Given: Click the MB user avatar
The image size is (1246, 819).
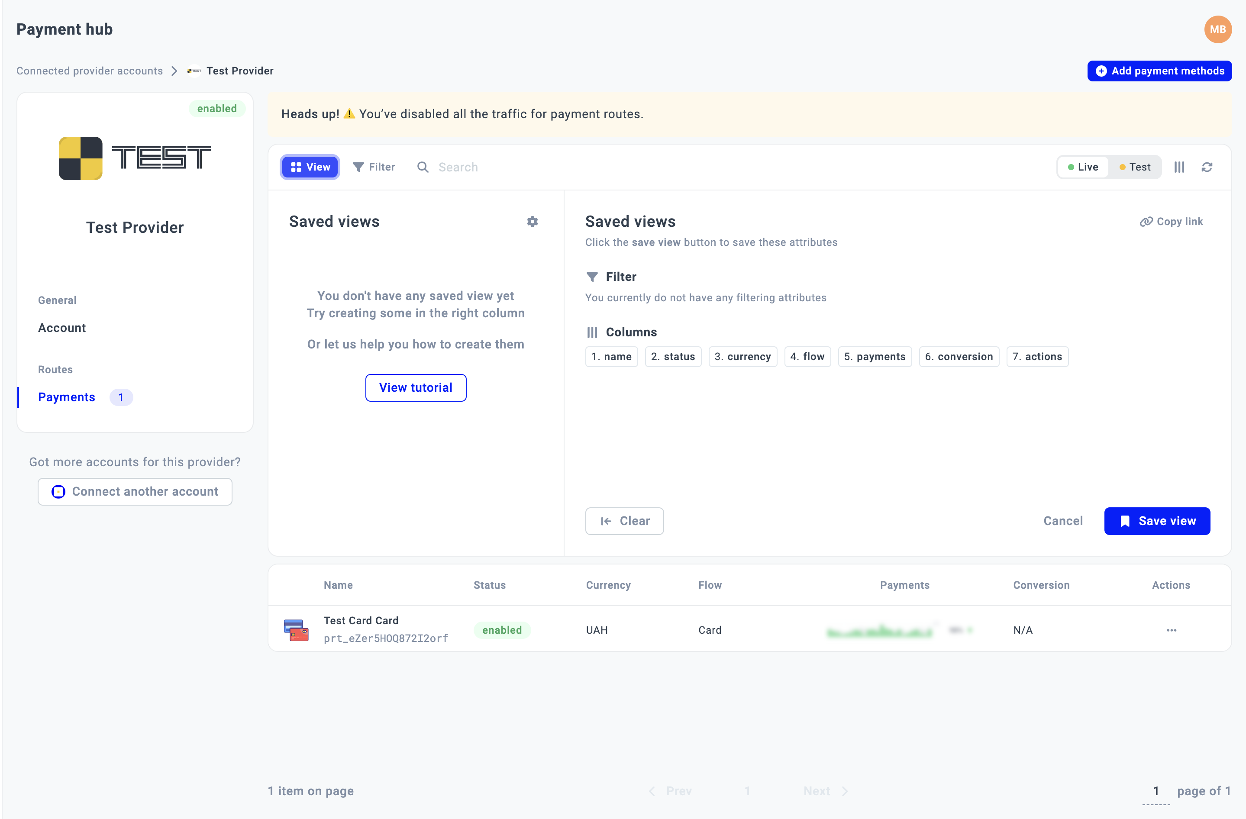Looking at the screenshot, I should coord(1217,29).
